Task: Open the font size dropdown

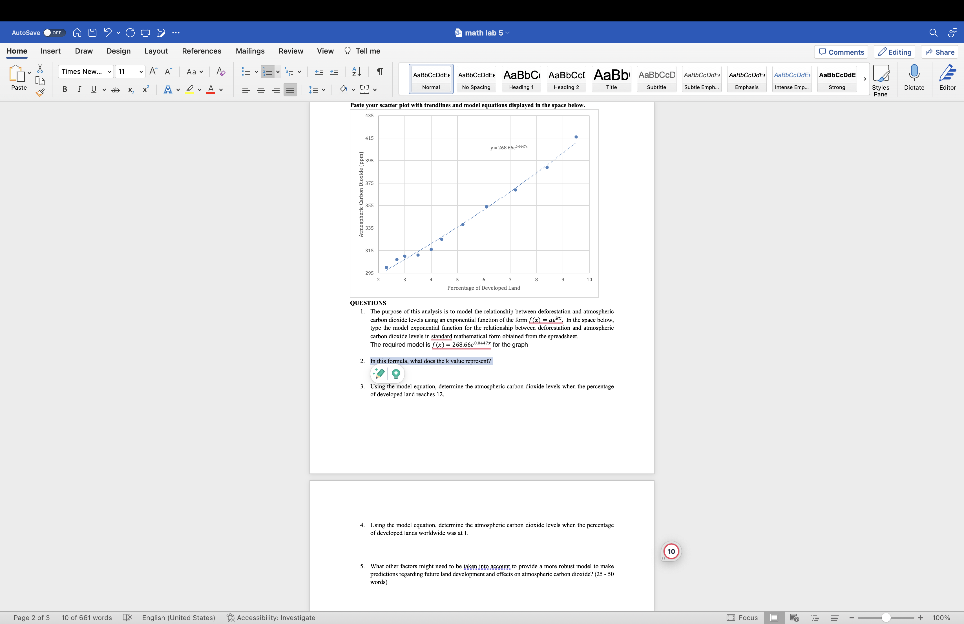Action: coord(141,72)
